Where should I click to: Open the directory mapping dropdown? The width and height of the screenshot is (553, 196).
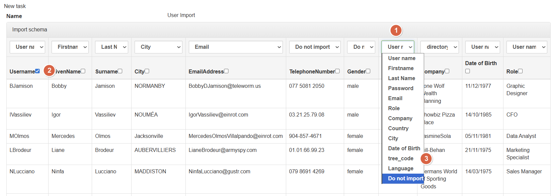(440, 47)
